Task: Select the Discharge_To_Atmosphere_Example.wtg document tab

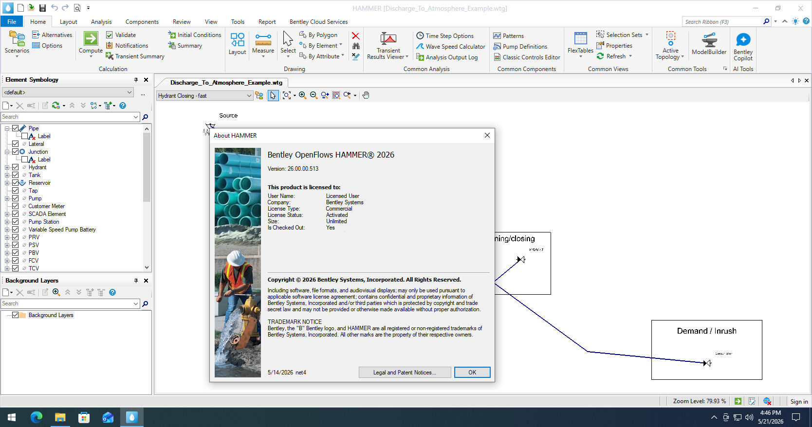Action: tap(226, 82)
